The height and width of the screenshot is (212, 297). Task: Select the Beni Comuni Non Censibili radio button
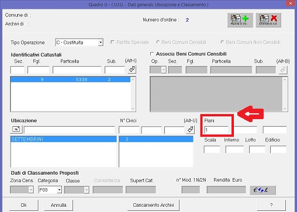[222, 42]
